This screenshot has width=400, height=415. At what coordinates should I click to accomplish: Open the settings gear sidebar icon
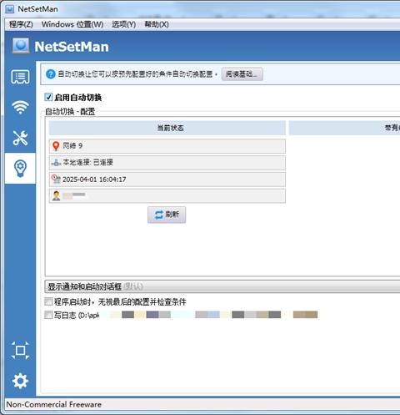20,381
